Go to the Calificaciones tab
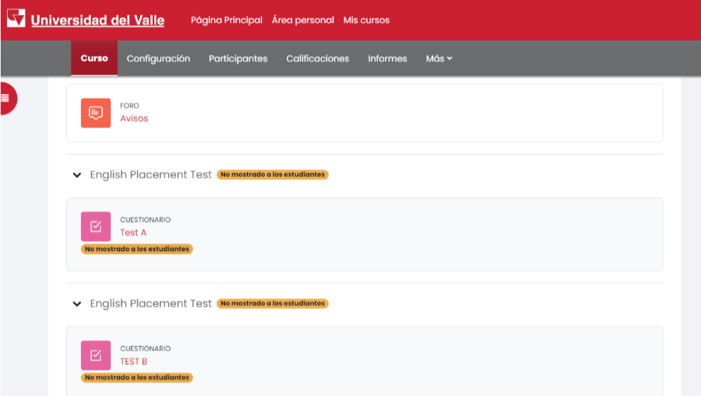Viewport: 701px width, 396px height. tap(317, 58)
